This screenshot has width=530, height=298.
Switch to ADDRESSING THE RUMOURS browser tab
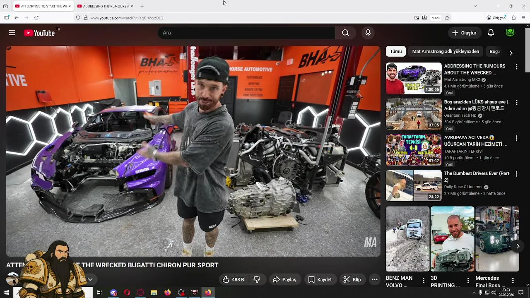tap(105, 6)
